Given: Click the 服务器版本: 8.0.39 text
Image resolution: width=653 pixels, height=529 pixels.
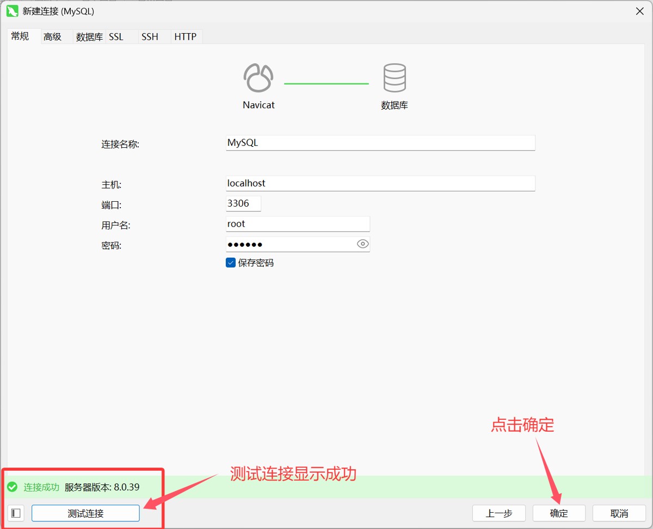Looking at the screenshot, I should (x=102, y=487).
